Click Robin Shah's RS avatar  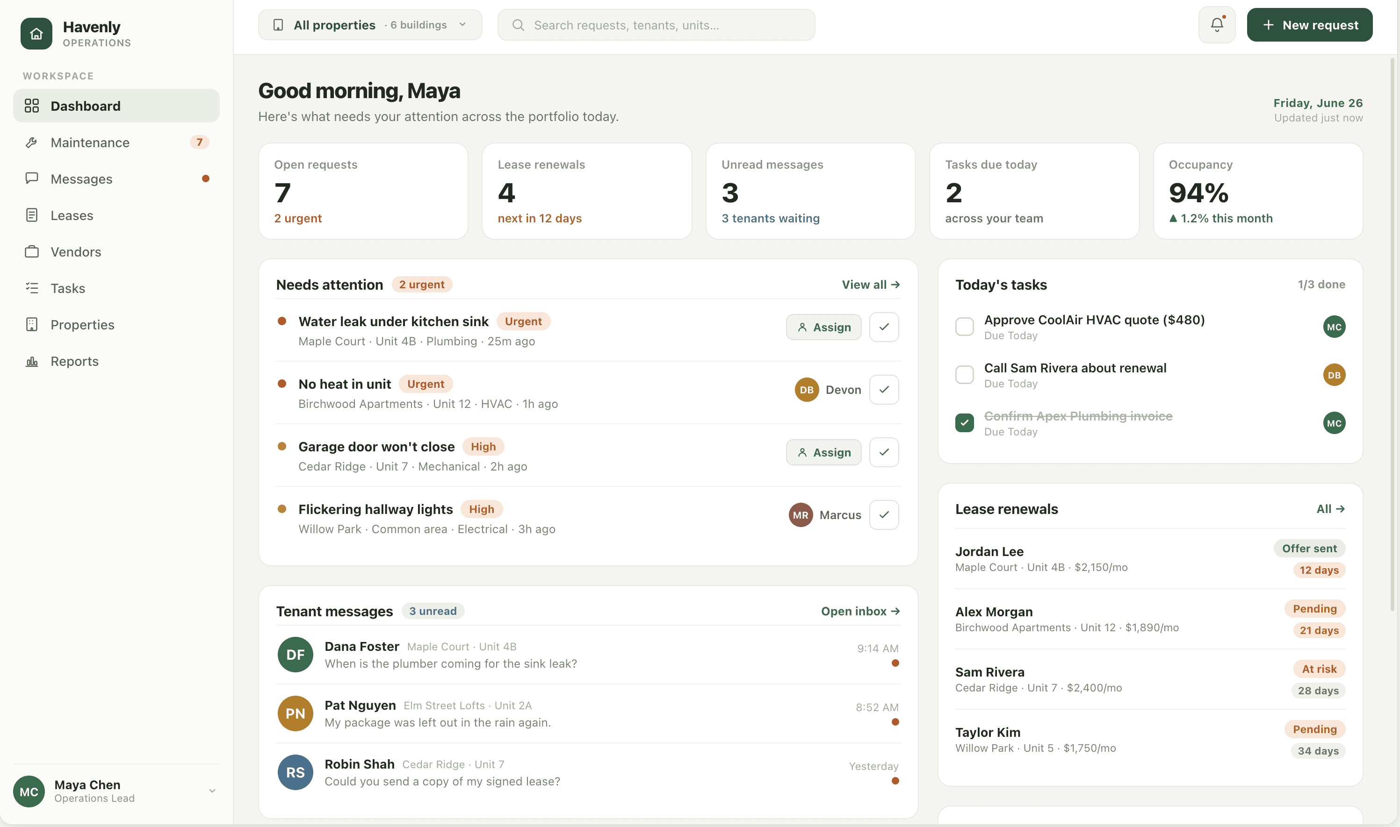click(x=295, y=772)
